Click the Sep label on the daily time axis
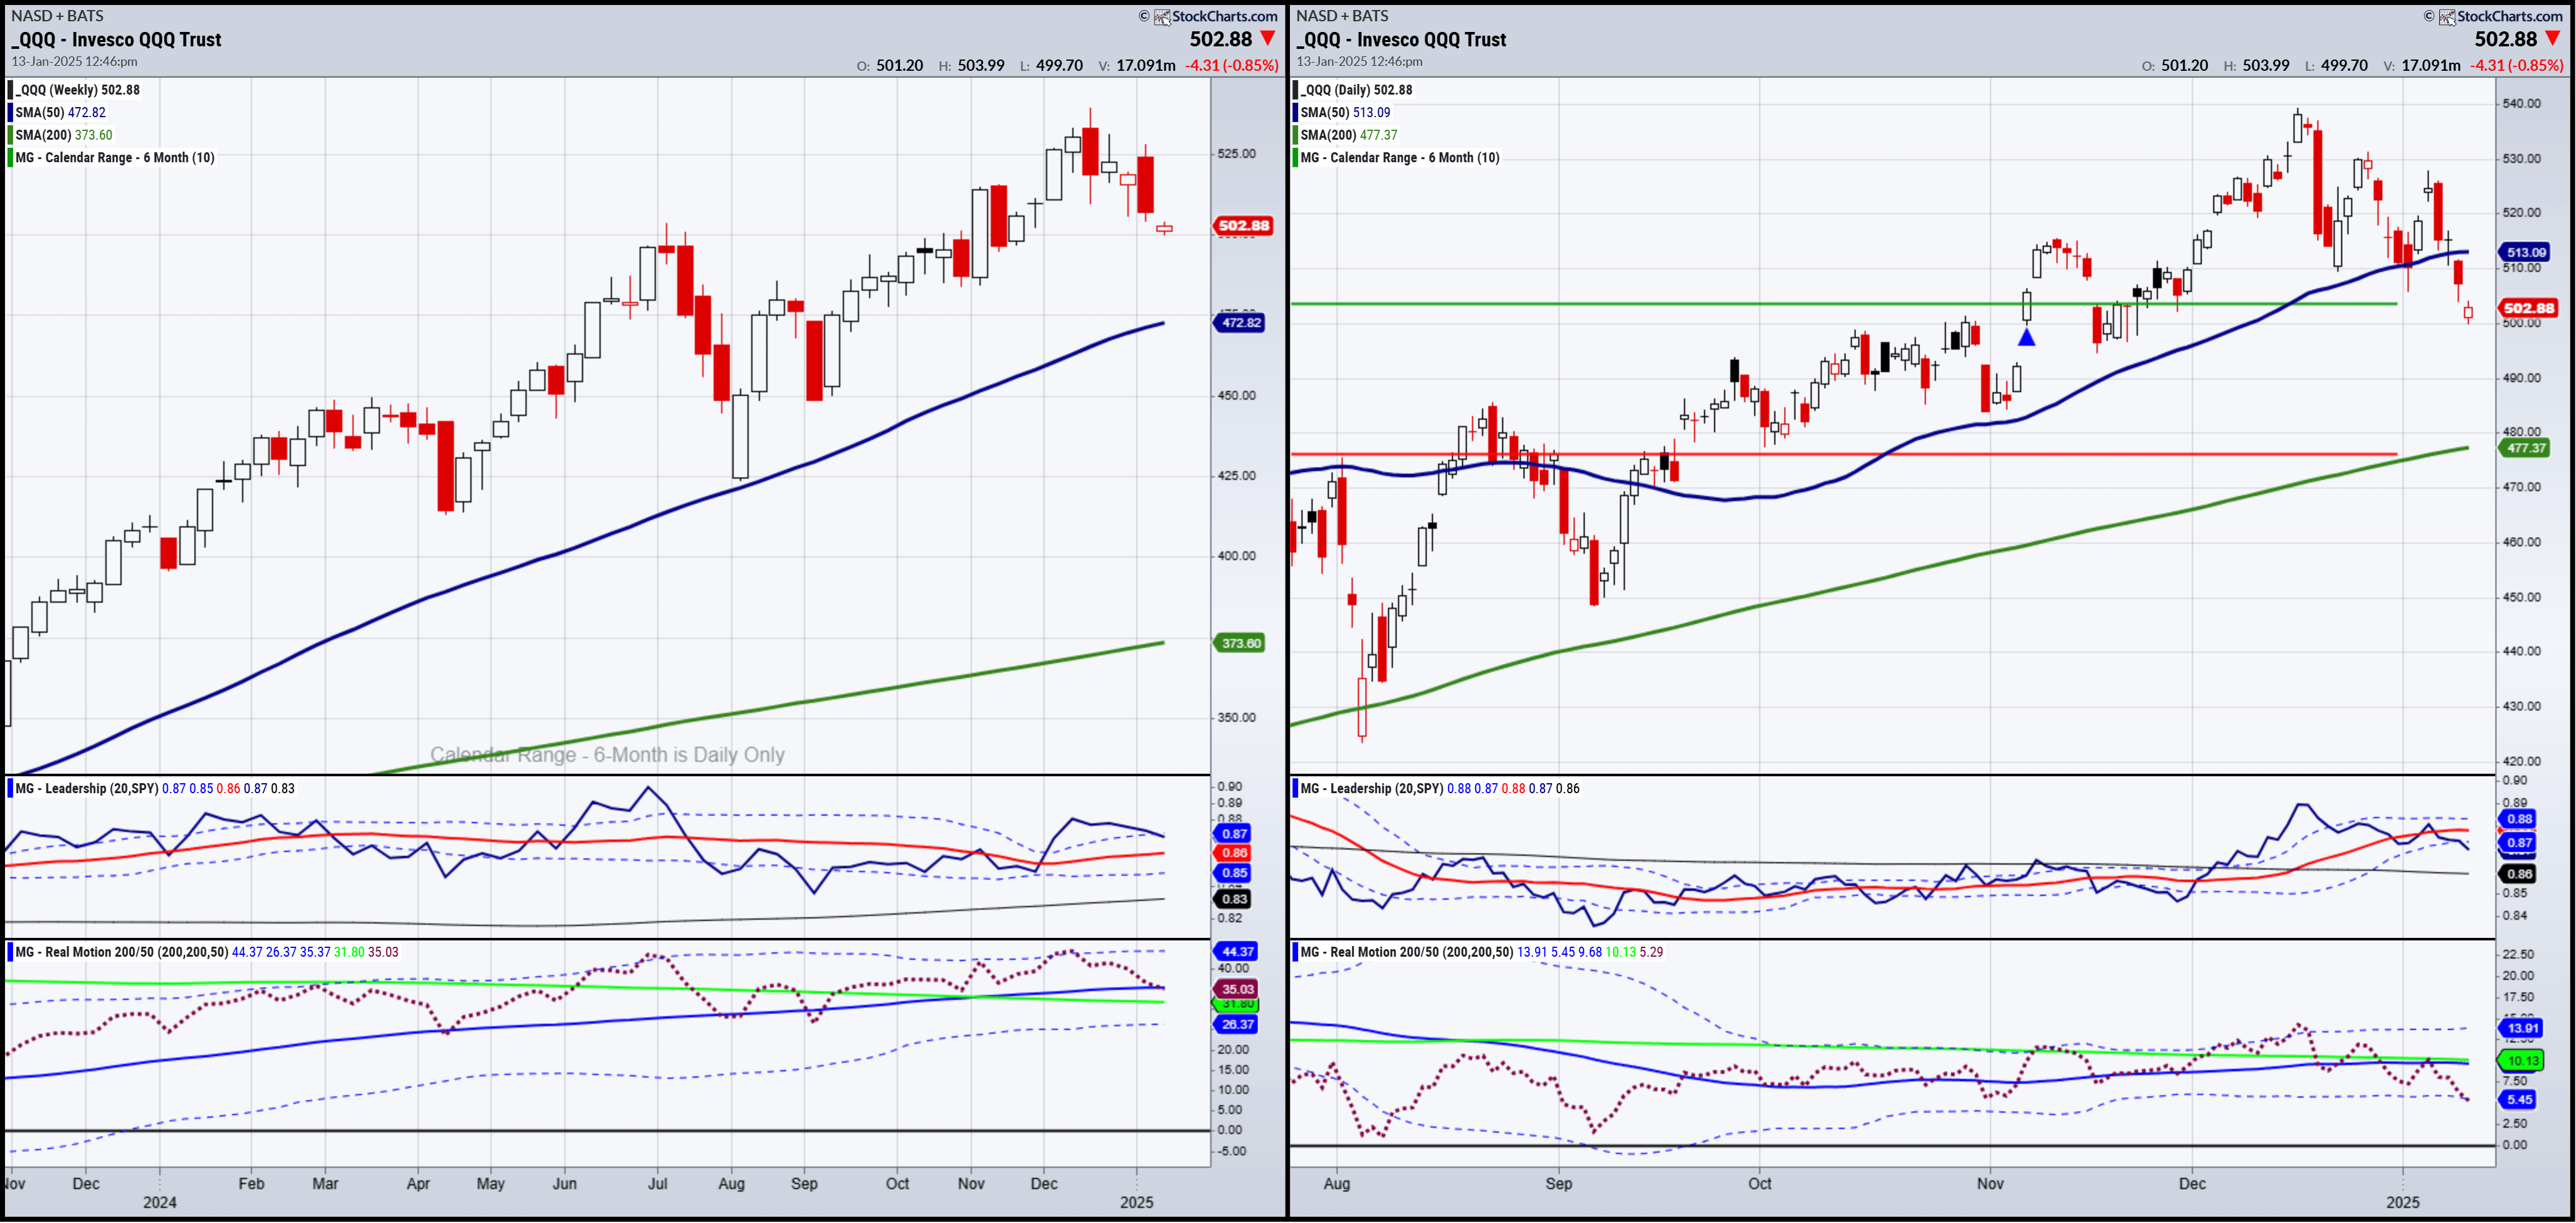 tap(1559, 1184)
